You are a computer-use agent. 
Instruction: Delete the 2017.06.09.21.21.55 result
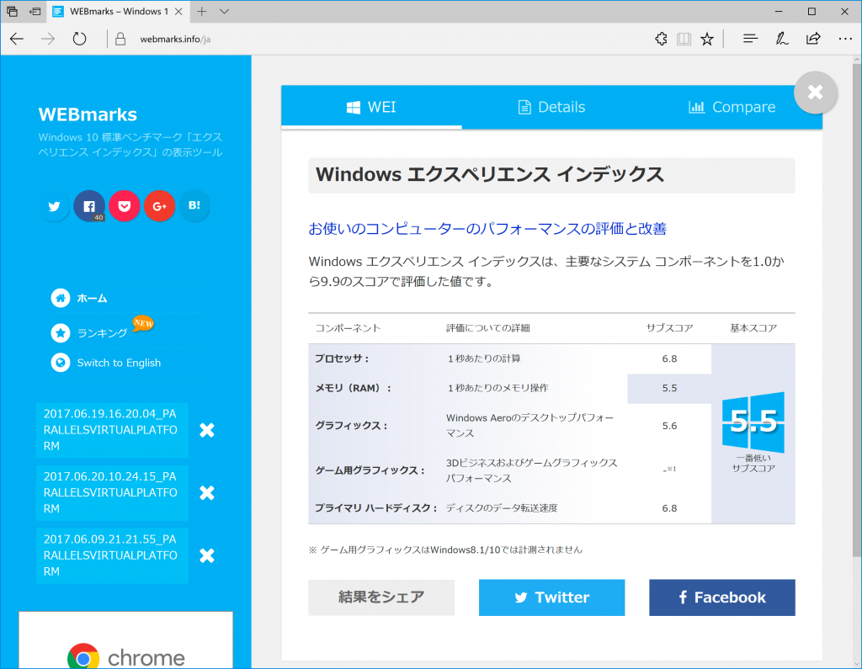point(207,555)
